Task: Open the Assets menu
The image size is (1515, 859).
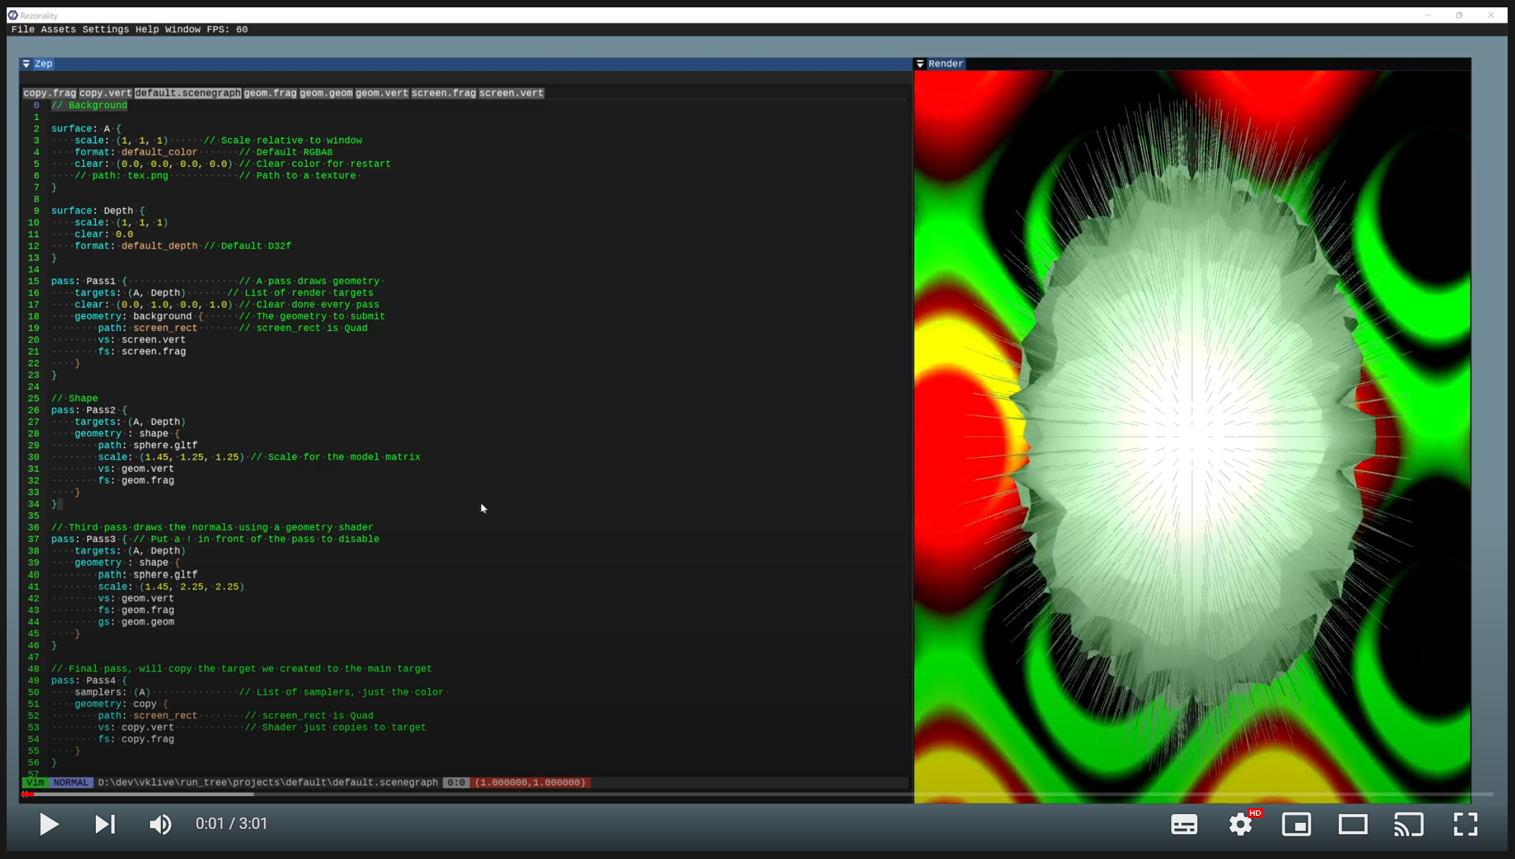Action: 58,29
